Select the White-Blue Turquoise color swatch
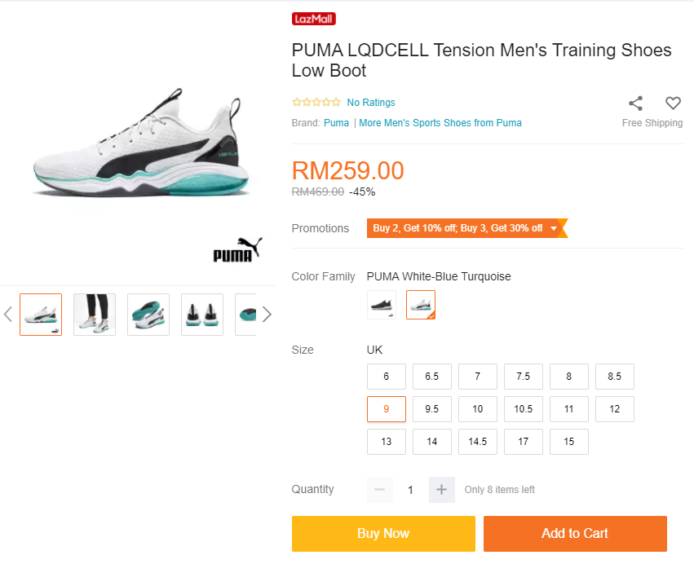Image resolution: width=694 pixels, height=564 pixels. click(x=421, y=305)
